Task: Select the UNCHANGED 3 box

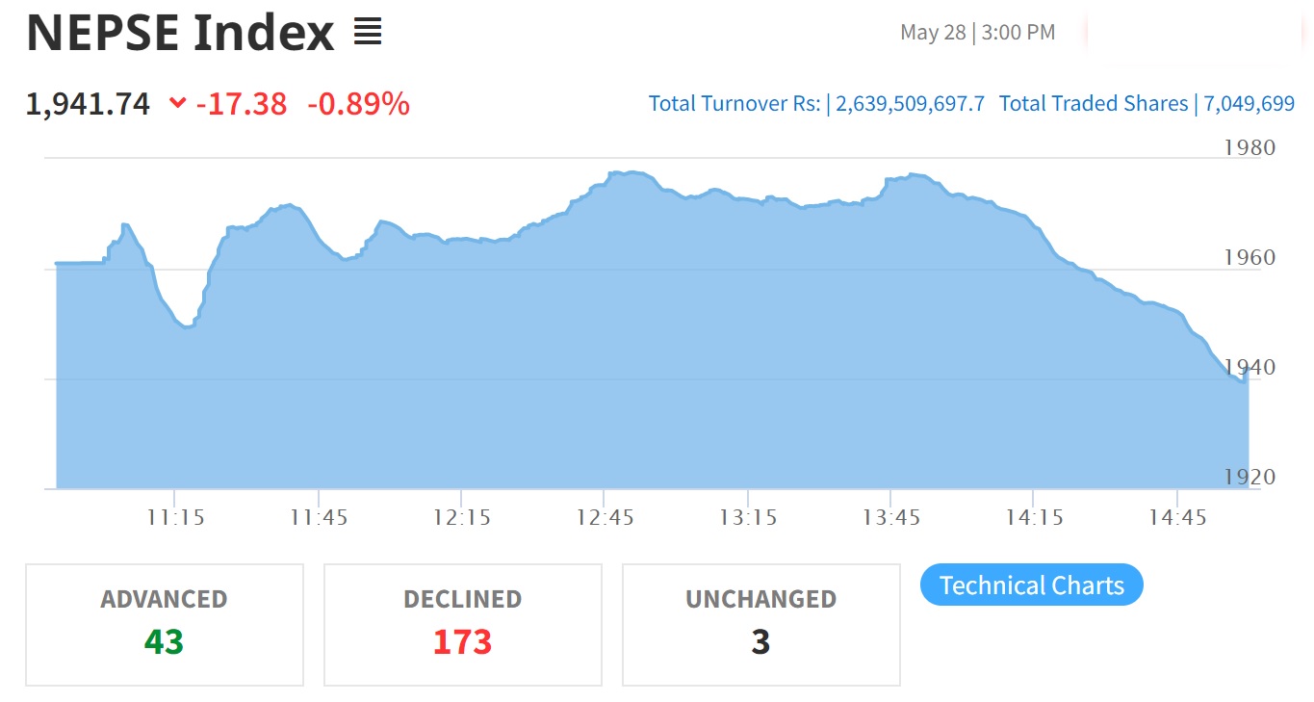Action: click(x=761, y=625)
